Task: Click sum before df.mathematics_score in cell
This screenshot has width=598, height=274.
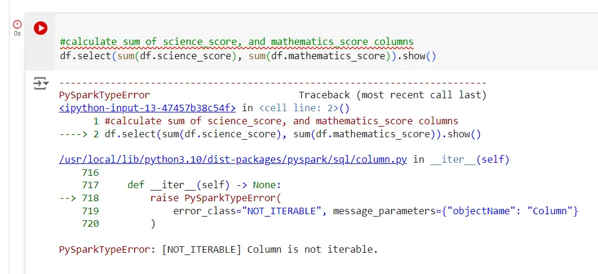Action: point(257,56)
